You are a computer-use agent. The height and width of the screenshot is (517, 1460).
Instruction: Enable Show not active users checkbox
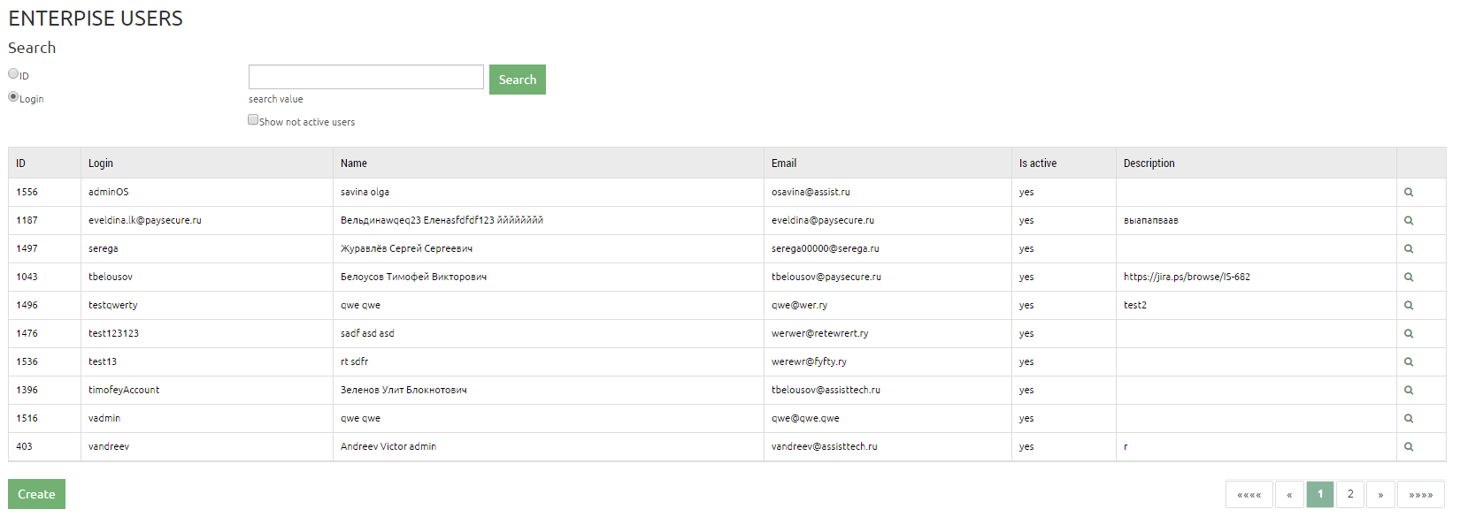[253, 120]
